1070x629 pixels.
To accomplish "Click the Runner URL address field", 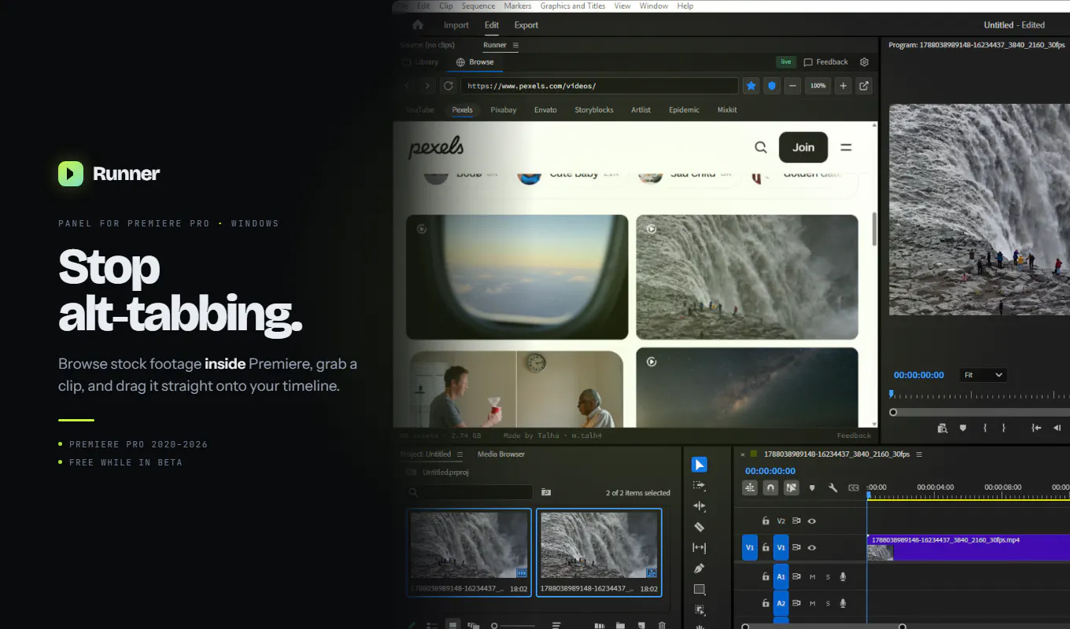I will [600, 86].
